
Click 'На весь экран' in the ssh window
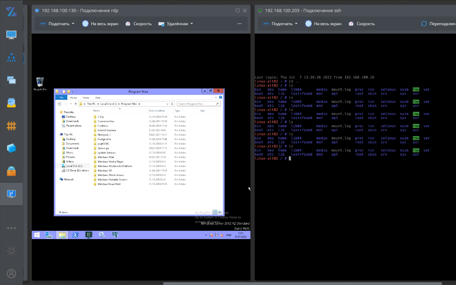pos(323,24)
